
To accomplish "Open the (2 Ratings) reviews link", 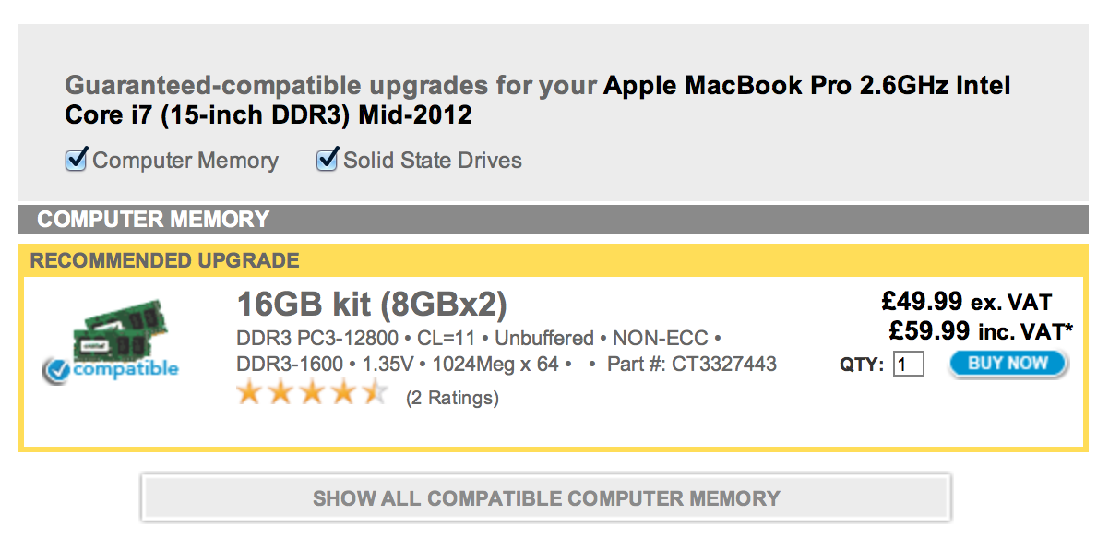I will pyautogui.click(x=452, y=398).
